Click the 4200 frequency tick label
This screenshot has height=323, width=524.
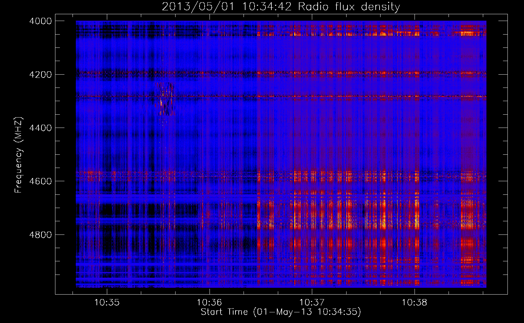tap(40, 74)
